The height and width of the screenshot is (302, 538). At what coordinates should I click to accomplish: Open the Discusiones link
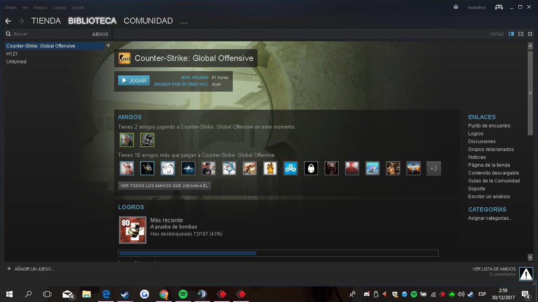[482, 141]
